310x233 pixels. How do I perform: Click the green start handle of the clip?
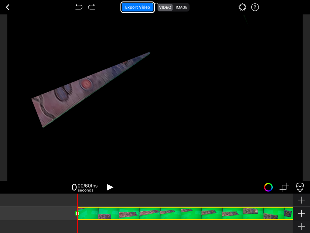pyautogui.click(x=77, y=214)
